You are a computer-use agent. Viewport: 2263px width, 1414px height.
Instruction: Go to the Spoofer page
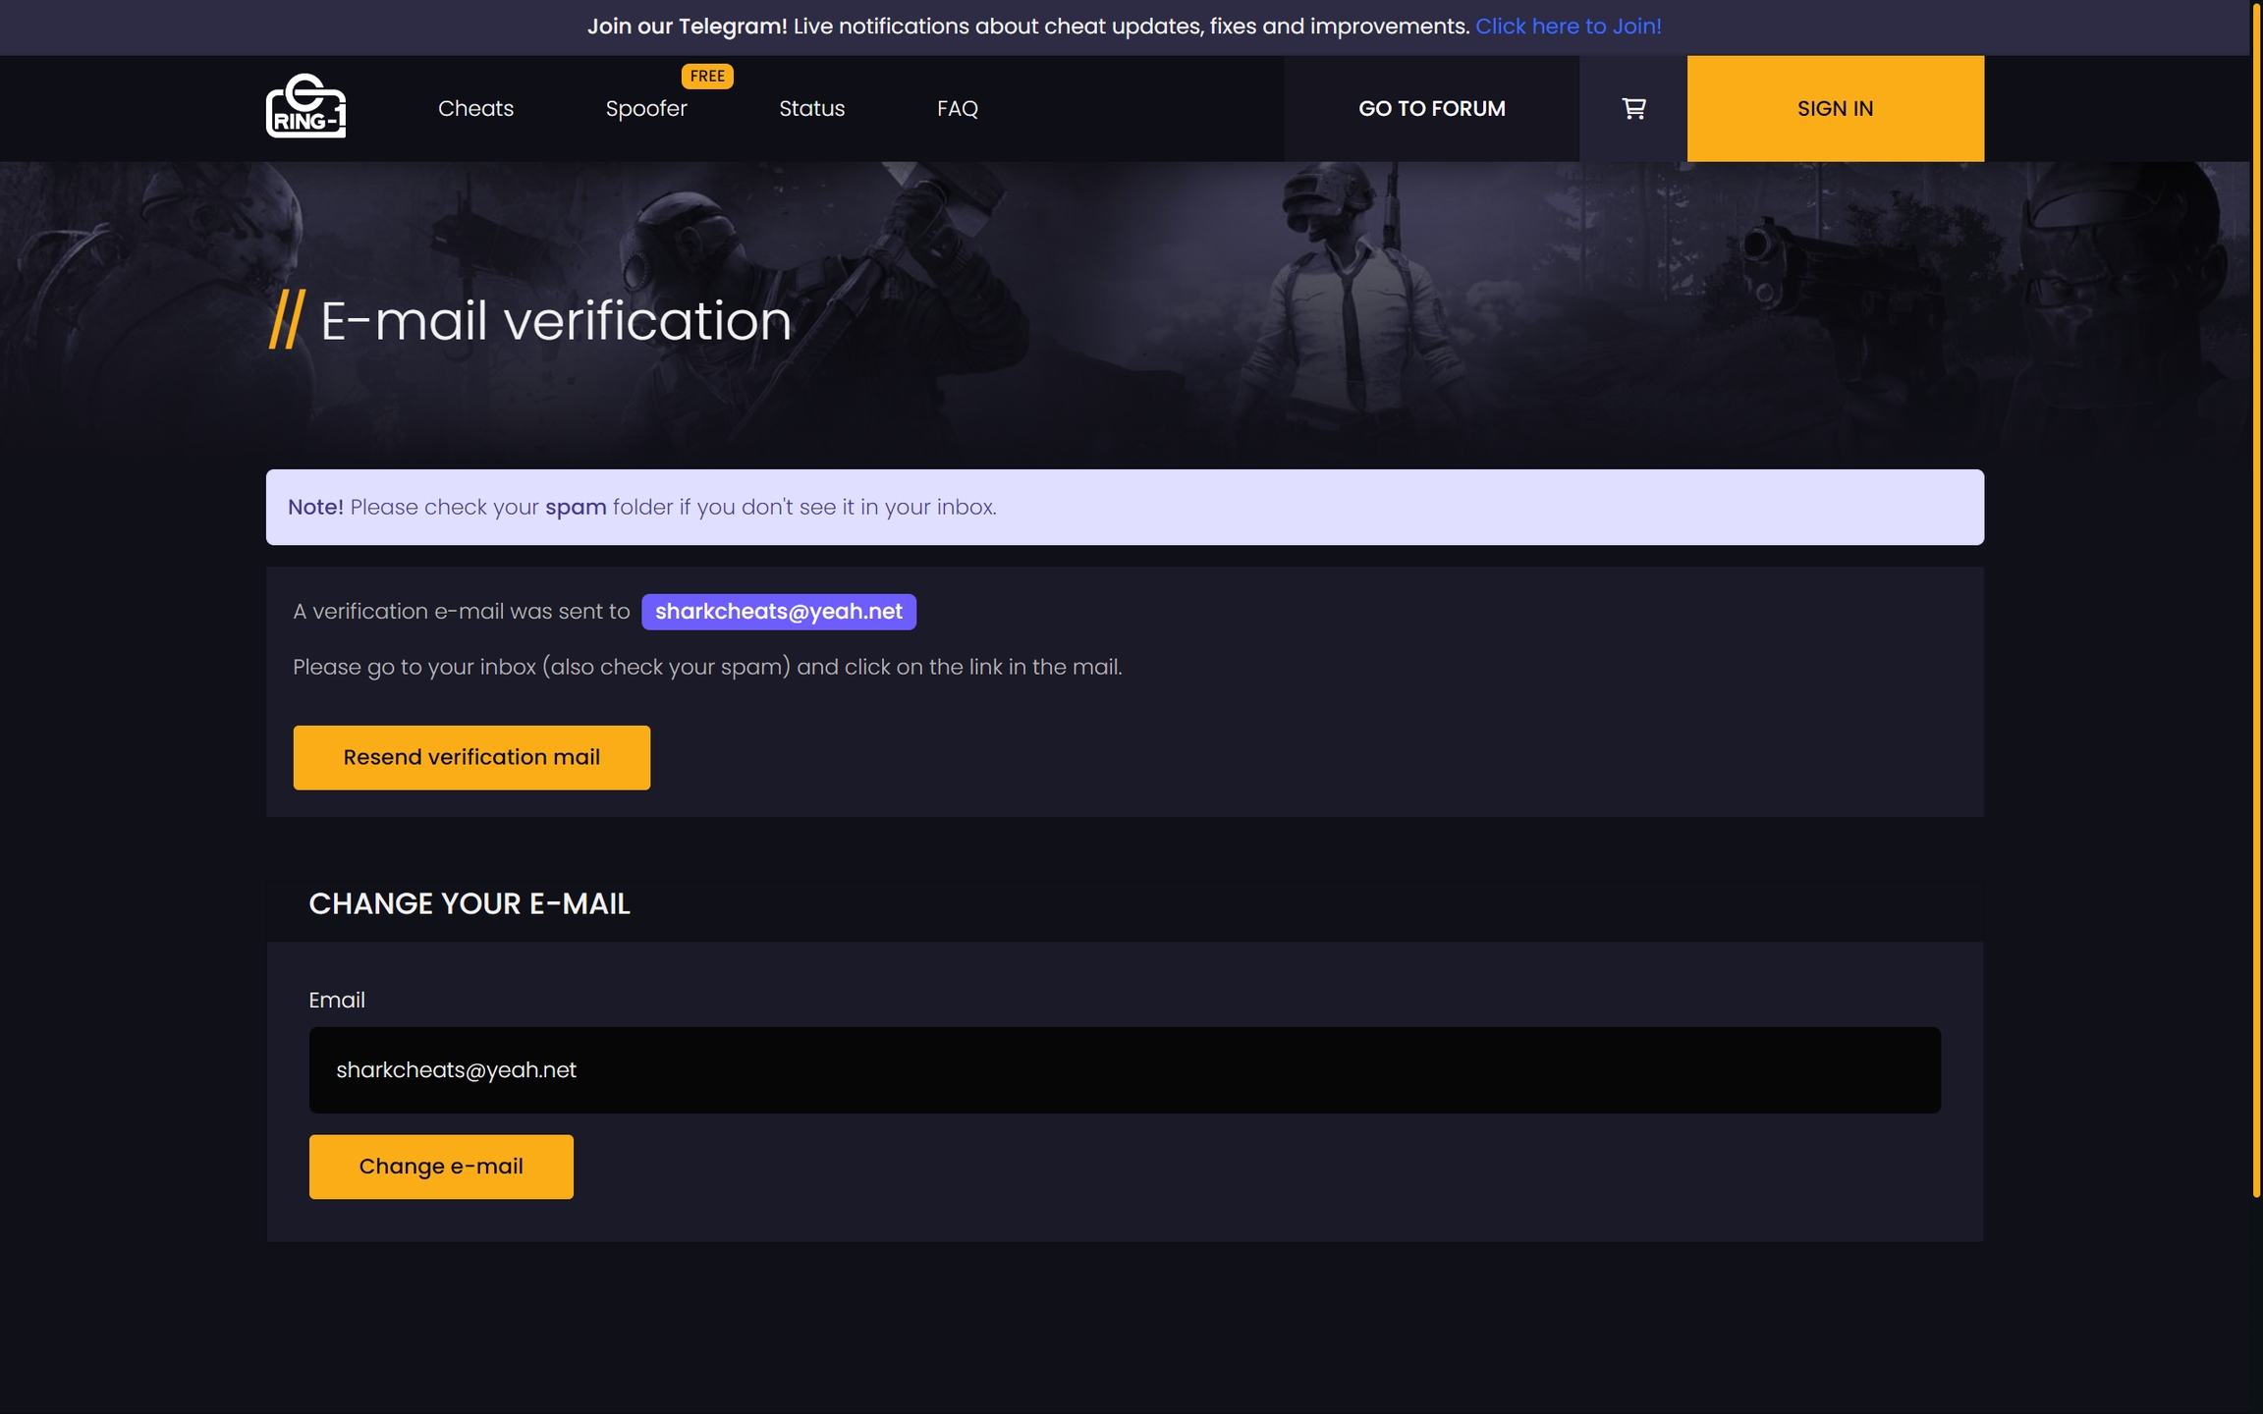[645, 108]
